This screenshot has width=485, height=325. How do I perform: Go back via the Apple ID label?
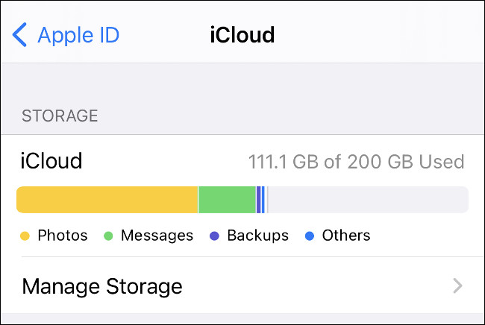click(78, 34)
